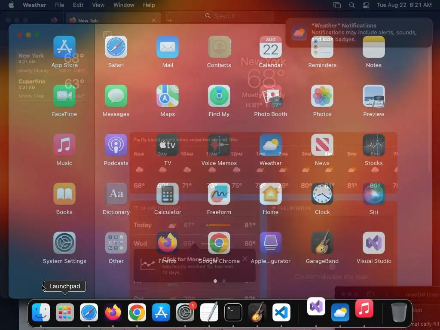
Task: Open Stage Manager icon in menu bar
Action: coord(337,5)
